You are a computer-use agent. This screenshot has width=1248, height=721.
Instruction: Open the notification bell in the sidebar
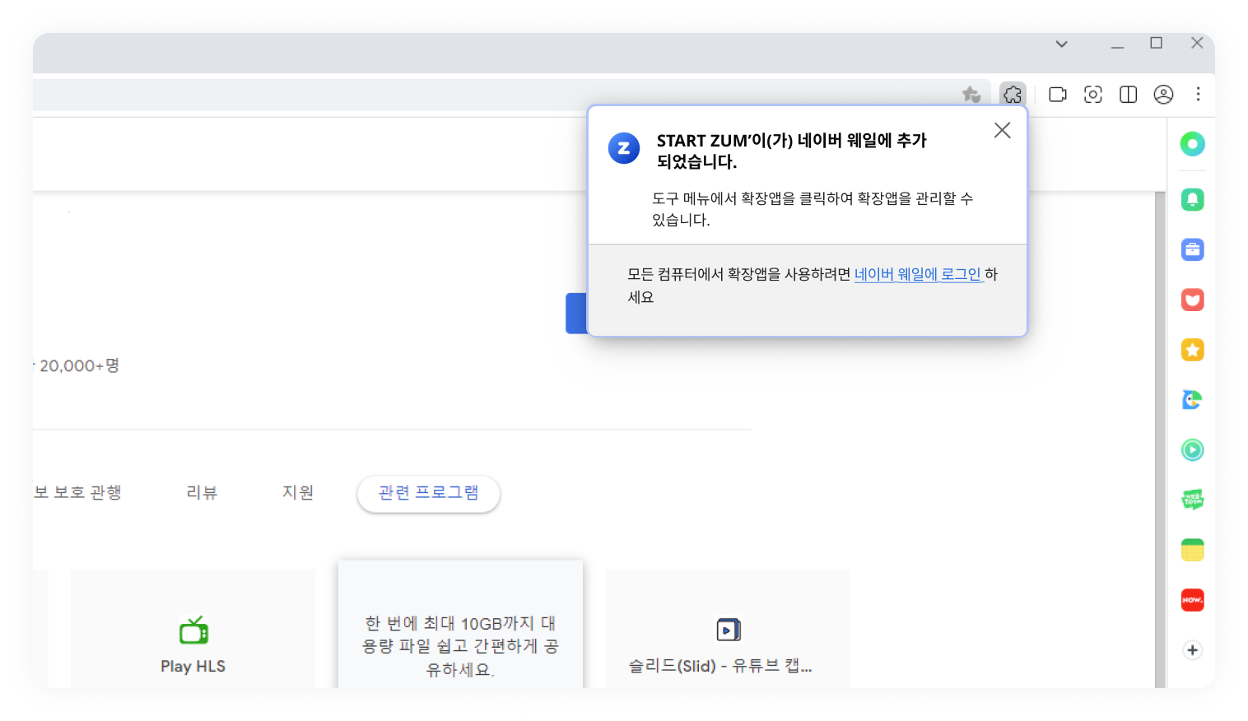pyautogui.click(x=1192, y=199)
